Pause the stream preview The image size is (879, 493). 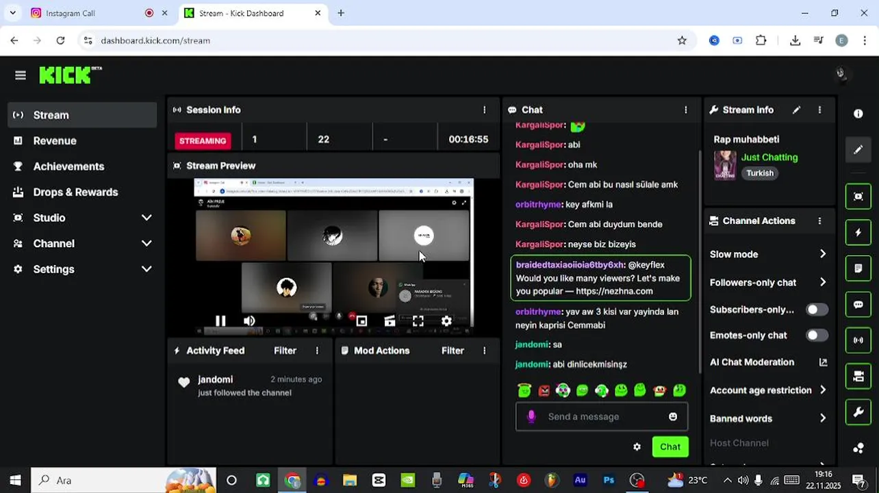coord(220,320)
